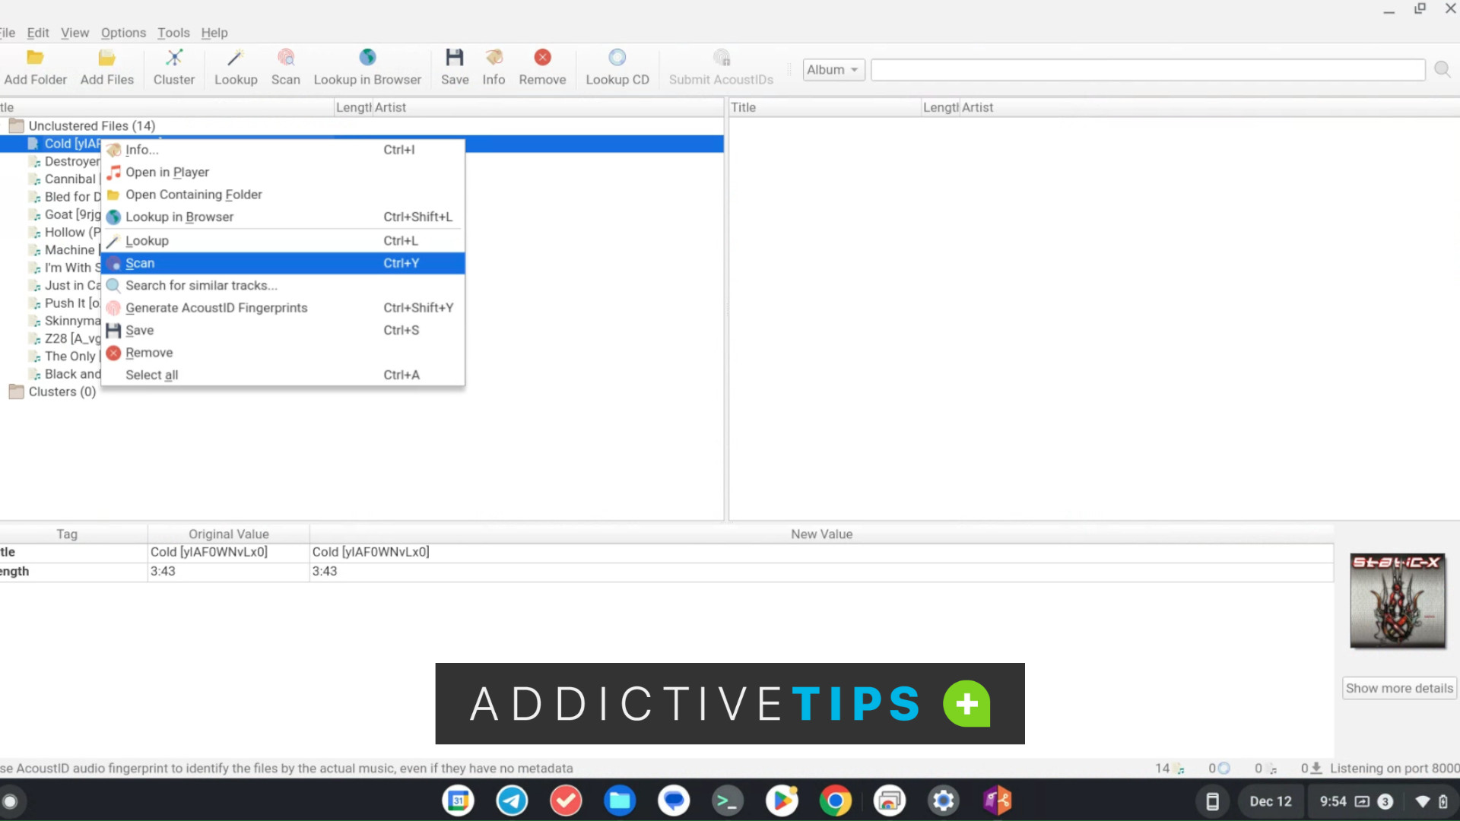Click the Cluster icon
This screenshot has width=1460, height=821.
point(174,67)
